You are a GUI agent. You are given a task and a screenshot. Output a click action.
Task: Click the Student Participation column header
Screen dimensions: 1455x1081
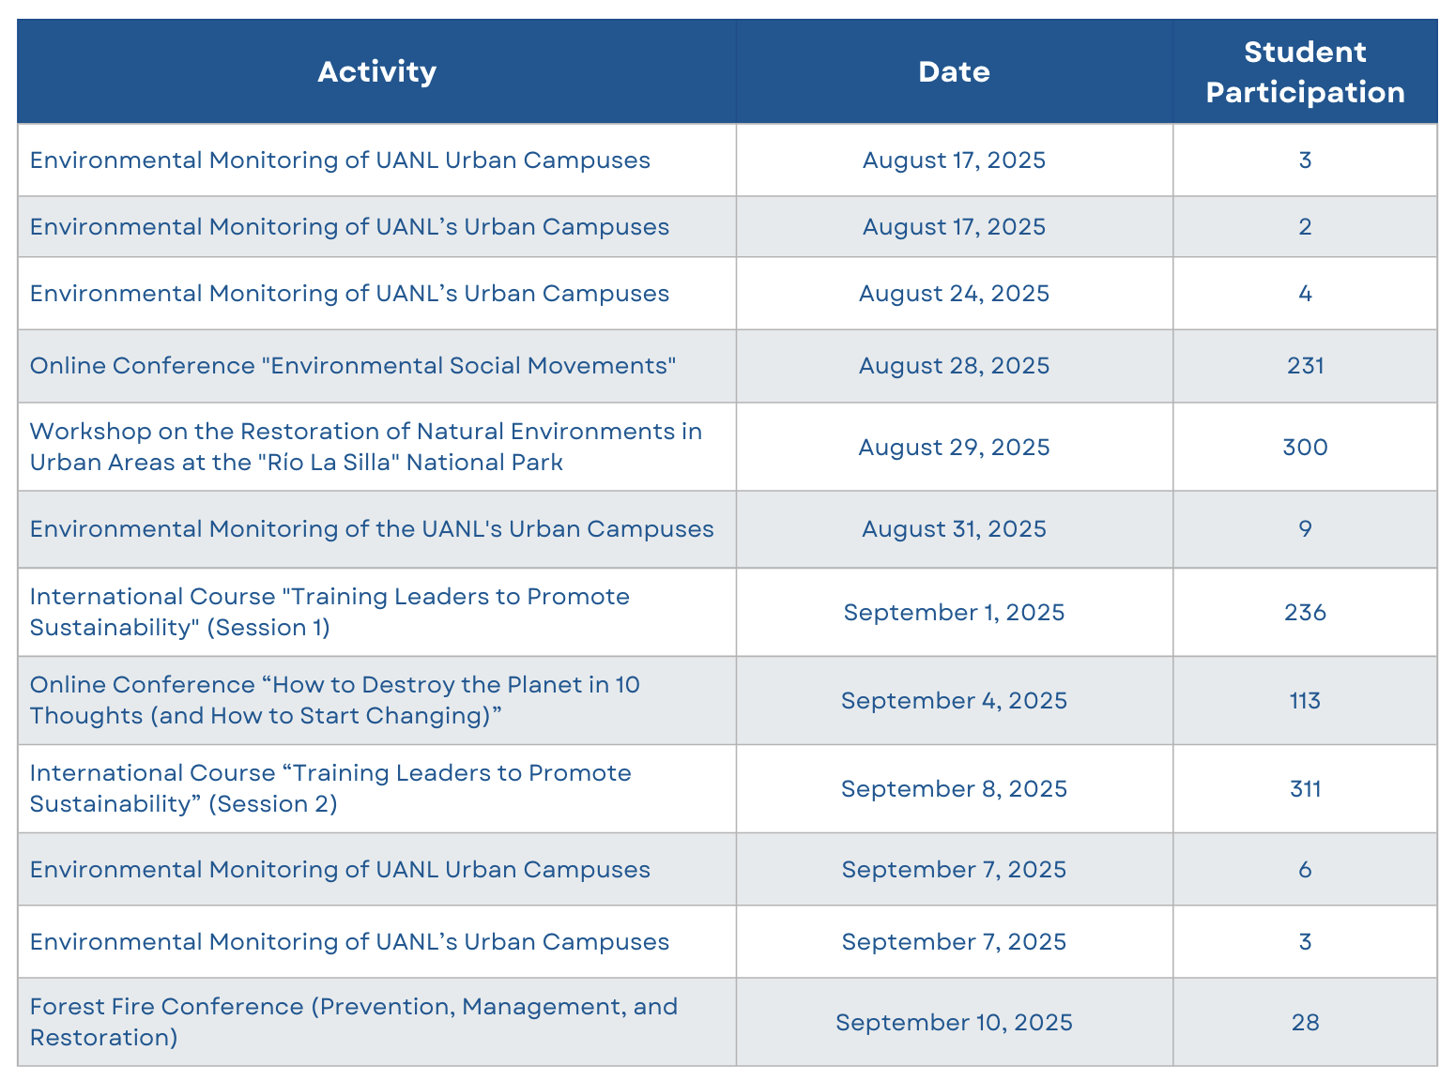click(x=1305, y=71)
